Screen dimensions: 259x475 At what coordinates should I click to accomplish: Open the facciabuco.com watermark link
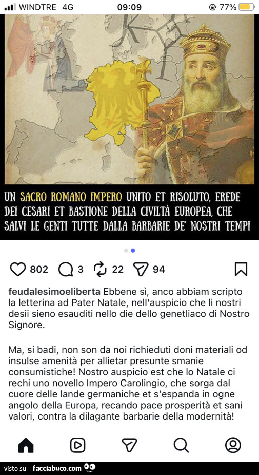(x=57, y=469)
